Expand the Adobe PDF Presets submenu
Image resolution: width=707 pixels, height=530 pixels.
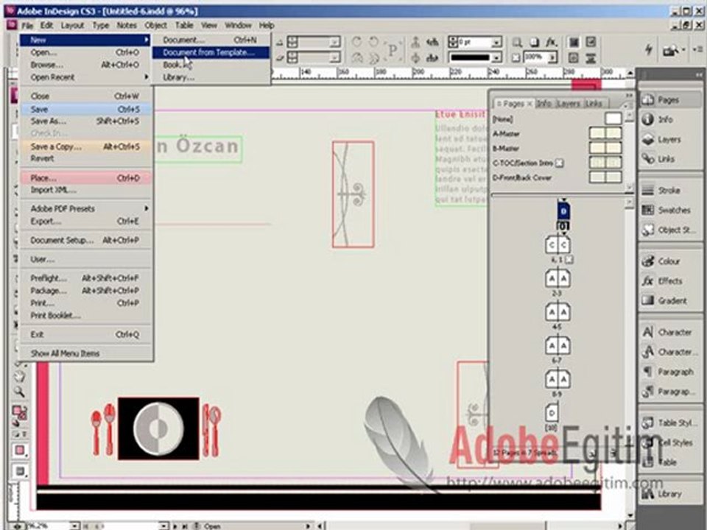coord(85,208)
